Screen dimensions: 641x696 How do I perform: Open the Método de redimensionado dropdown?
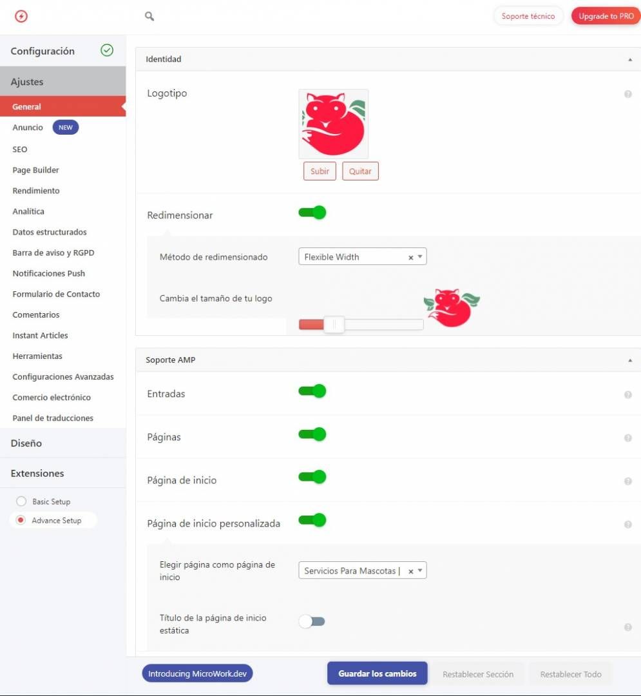363,256
